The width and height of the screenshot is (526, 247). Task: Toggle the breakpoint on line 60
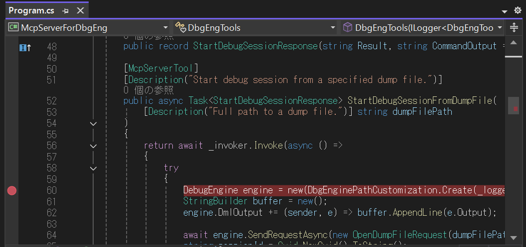tap(12, 191)
